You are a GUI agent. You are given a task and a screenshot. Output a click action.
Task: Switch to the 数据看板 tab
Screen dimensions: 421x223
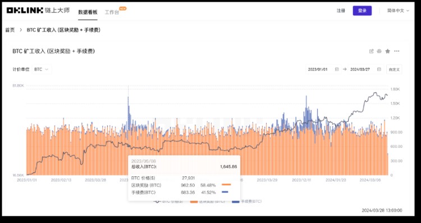point(88,12)
